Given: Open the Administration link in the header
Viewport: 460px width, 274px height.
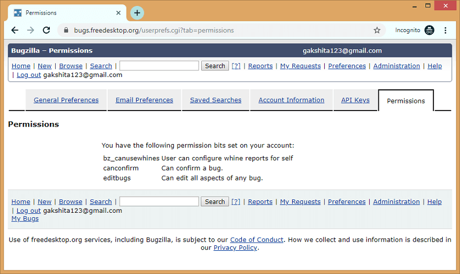Looking at the screenshot, I should (396, 66).
